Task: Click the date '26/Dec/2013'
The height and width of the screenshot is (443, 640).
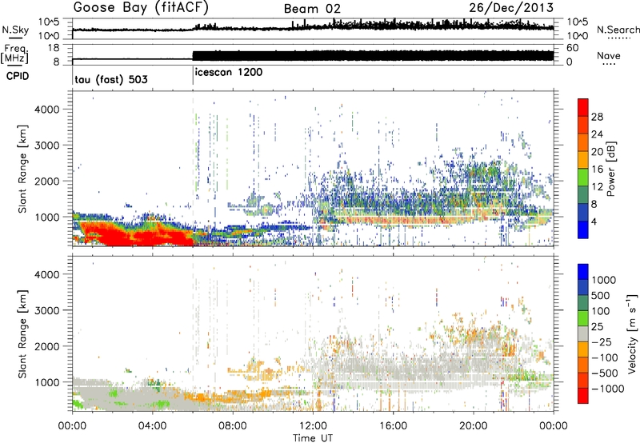Action: pos(511,7)
